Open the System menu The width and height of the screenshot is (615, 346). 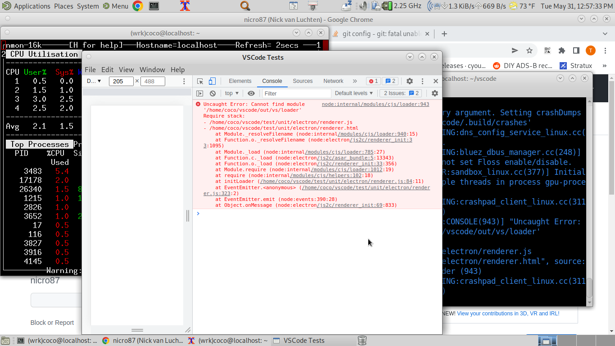[88, 6]
